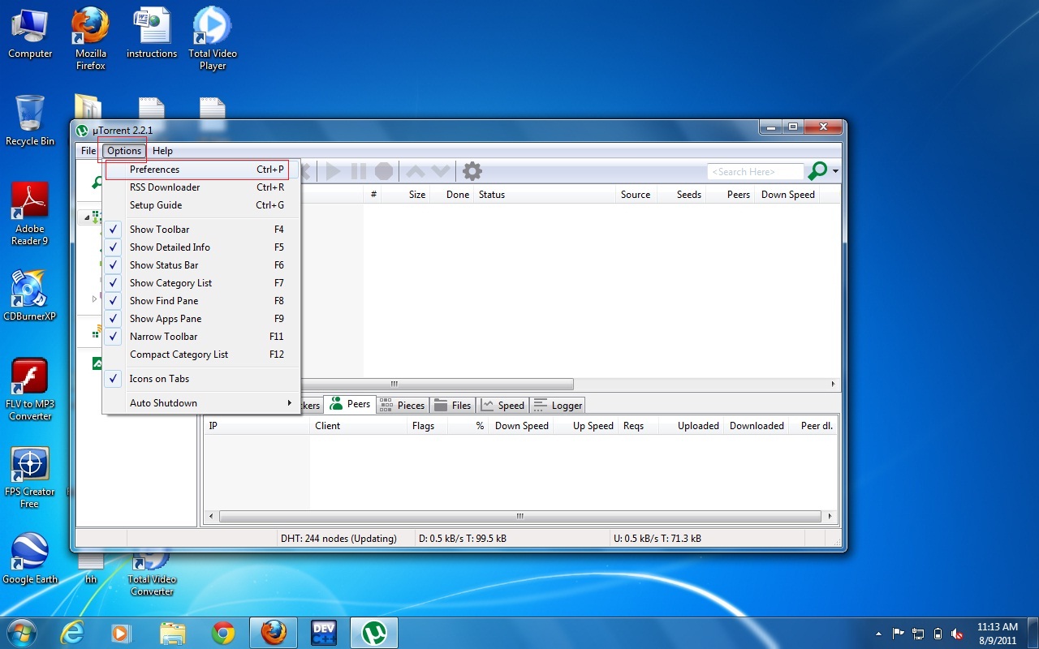Screen dimensions: 1039x649
Task: Expand the collapsed sidebar tree node triangle
Action: click(94, 299)
